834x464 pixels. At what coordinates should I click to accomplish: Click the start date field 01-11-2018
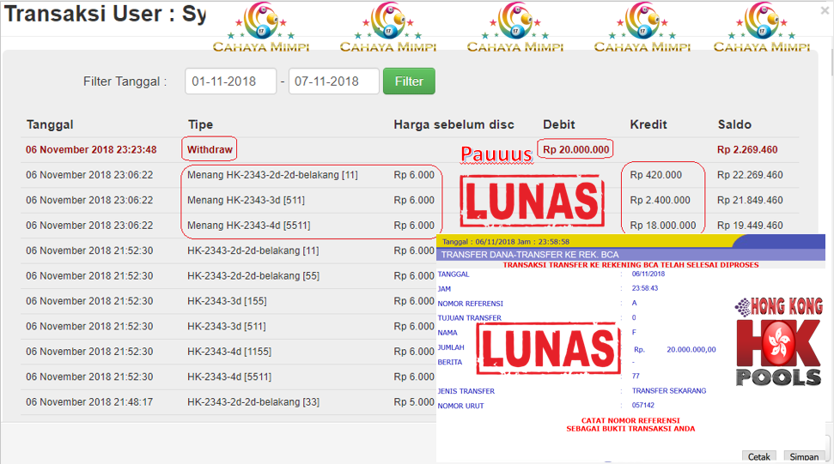pyautogui.click(x=230, y=81)
